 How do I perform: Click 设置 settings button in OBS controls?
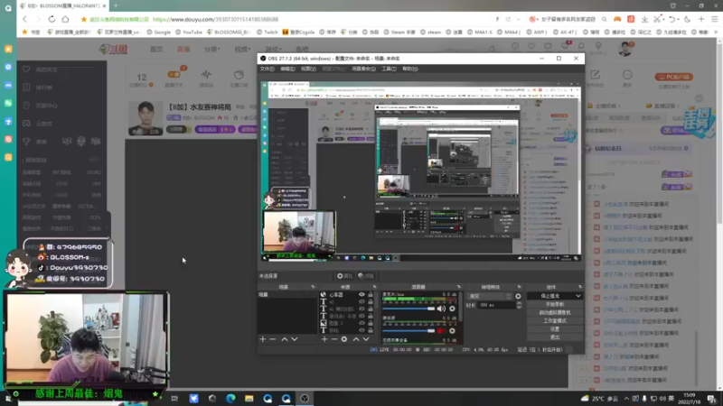[x=555, y=329]
